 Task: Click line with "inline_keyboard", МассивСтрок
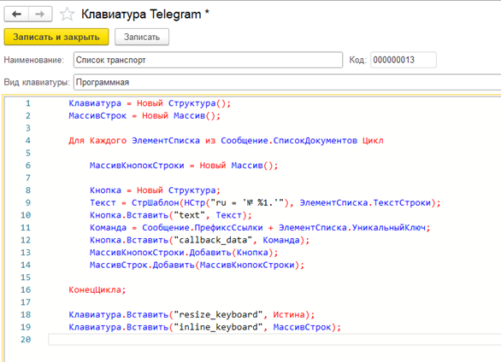point(205,327)
